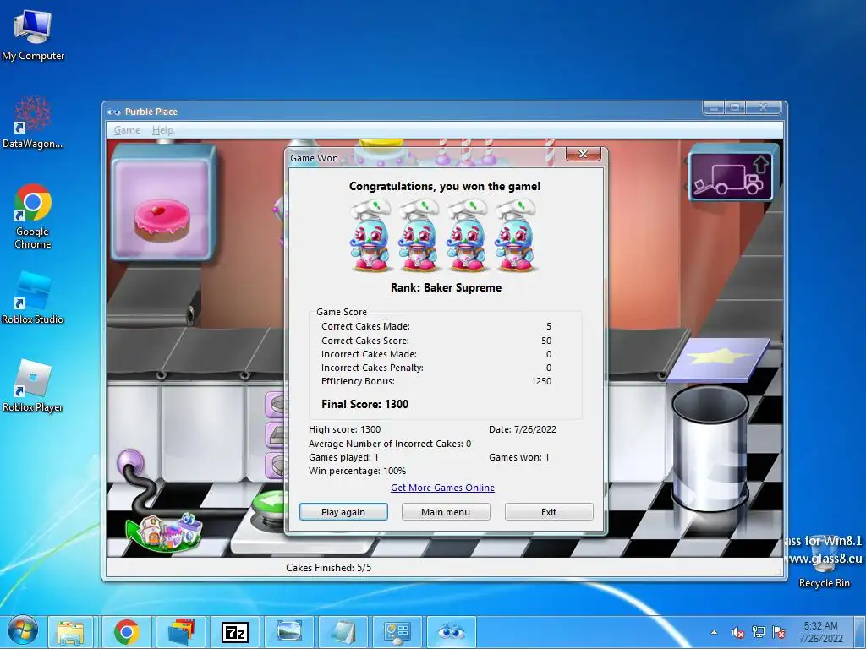Viewport: 866px width, 649px height.
Task: Click the notepad taskbar icon
Action: pyautogui.click(x=343, y=632)
